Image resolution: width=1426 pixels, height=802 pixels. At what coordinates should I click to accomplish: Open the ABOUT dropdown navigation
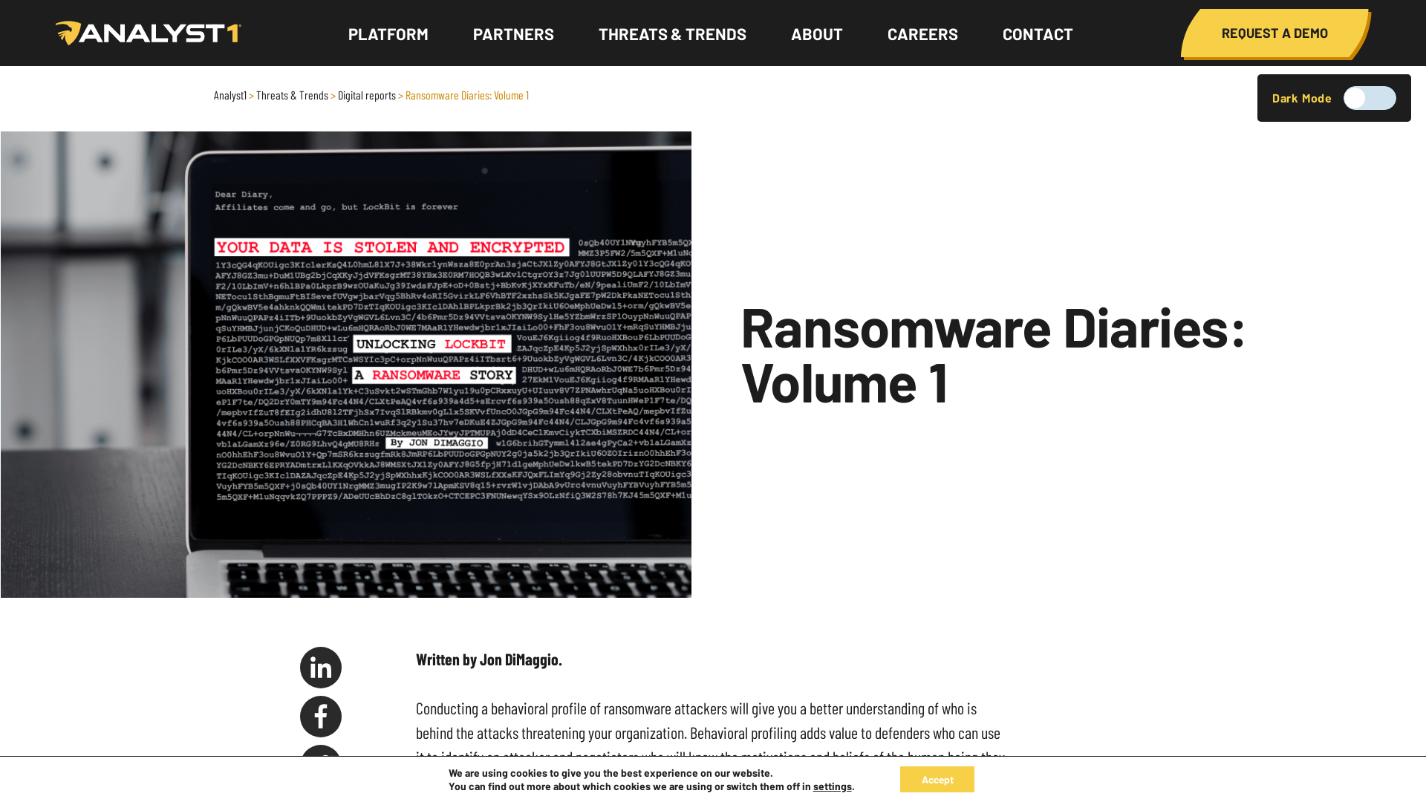(x=817, y=33)
